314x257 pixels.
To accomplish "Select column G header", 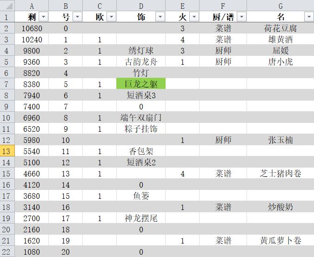I will pyautogui.click(x=281, y=6).
